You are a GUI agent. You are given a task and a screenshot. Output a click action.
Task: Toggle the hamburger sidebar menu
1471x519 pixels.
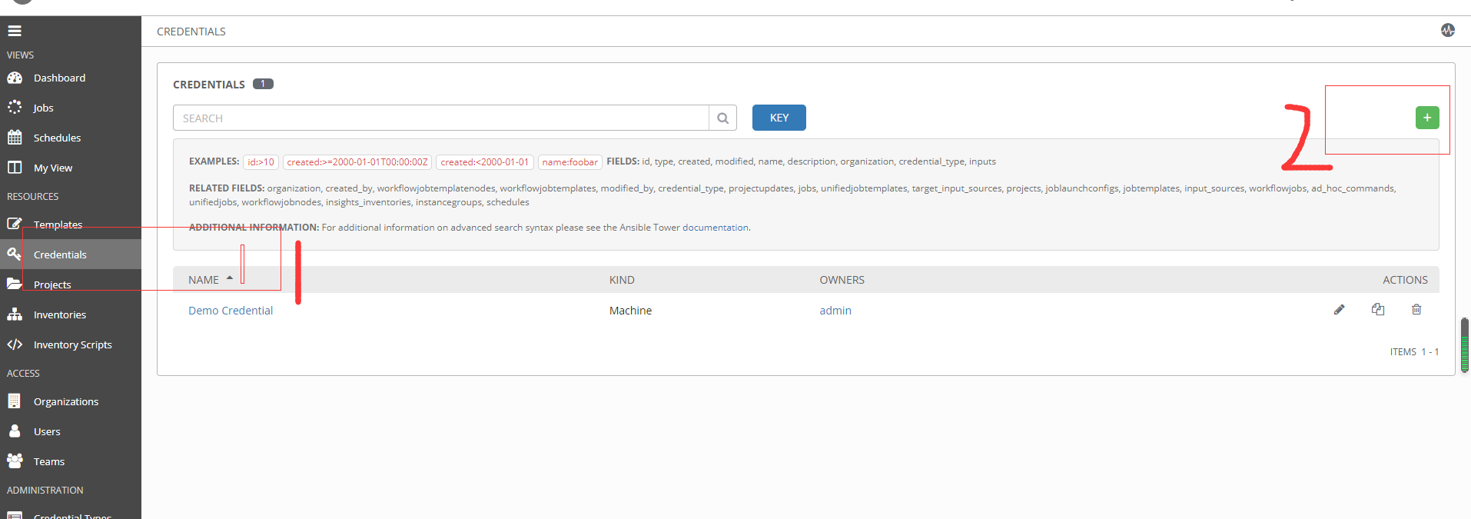tap(15, 32)
